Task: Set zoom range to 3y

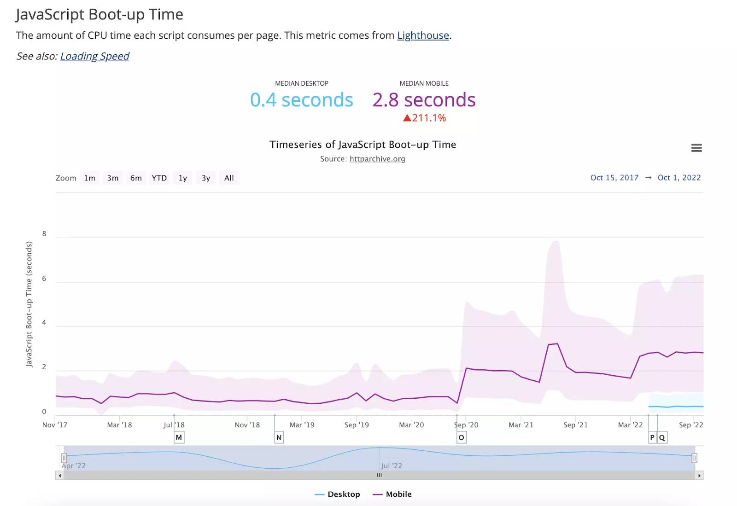Action: point(206,178)
